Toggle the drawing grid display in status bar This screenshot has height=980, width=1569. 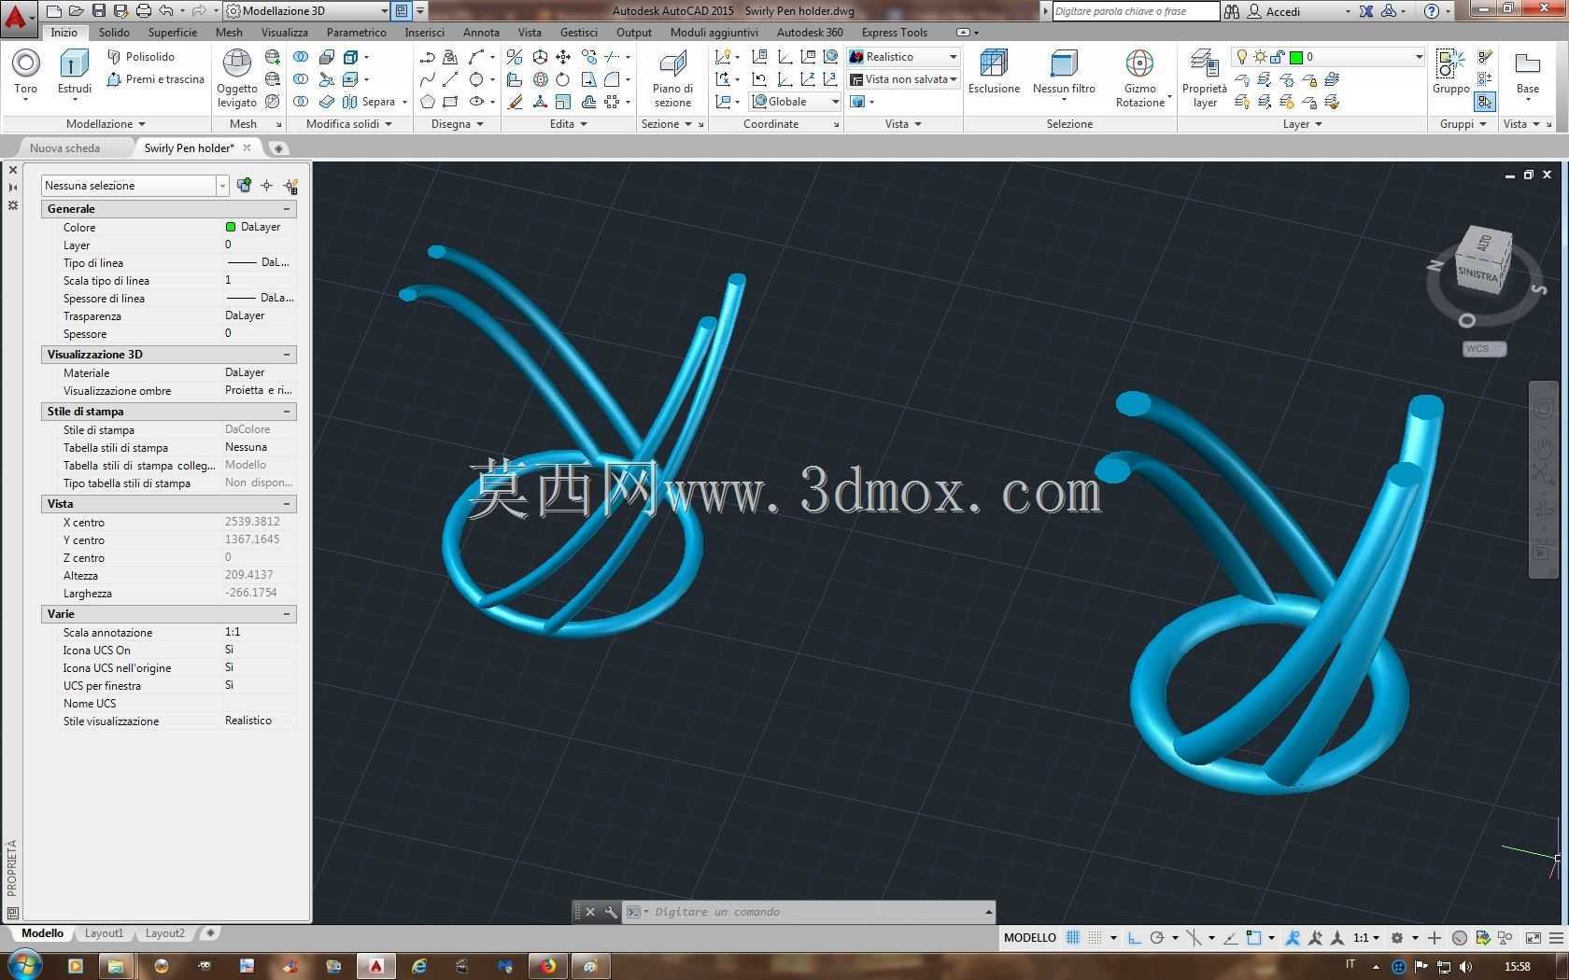coord(1073,938)
